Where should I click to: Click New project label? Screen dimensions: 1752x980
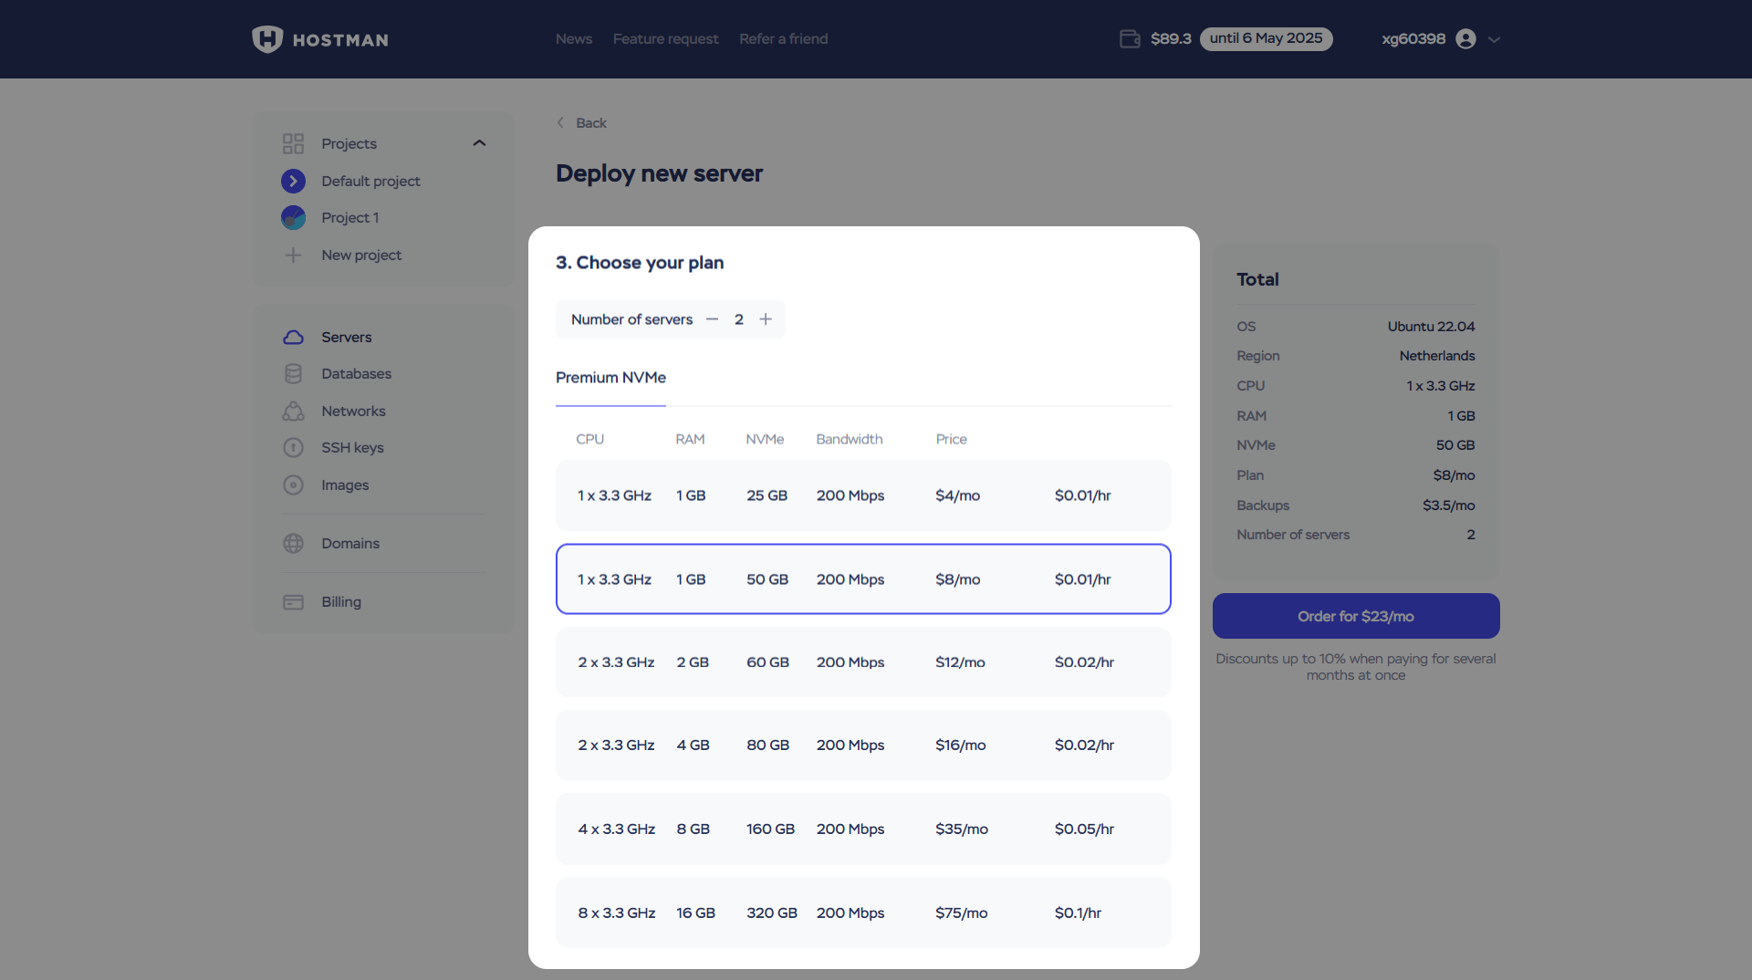[361, 255]
